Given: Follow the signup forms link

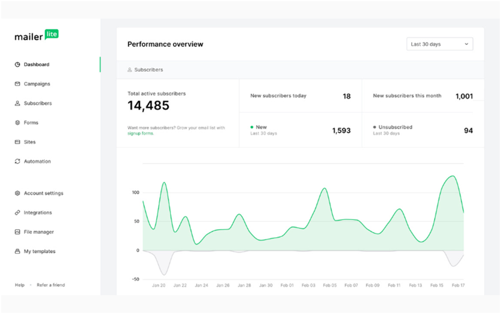Looking at the screenshot, I should point(141,133).
